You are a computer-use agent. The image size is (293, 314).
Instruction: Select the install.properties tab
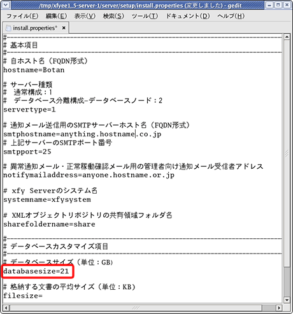pos(36,28)
